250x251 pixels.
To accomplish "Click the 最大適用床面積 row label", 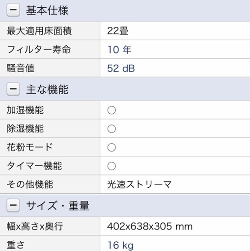I will 39,31.
